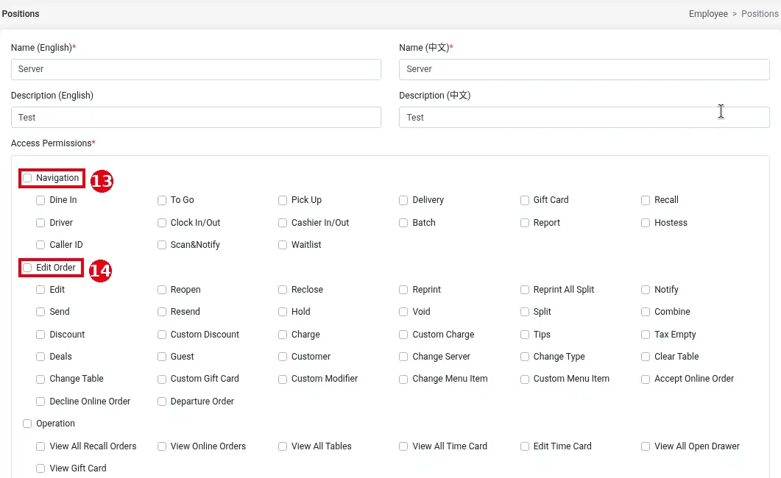Enable the Custom Menu Item permission
The width and height of the screenshot is (781, 478).
pyautogui.click(x=525, y=379)
